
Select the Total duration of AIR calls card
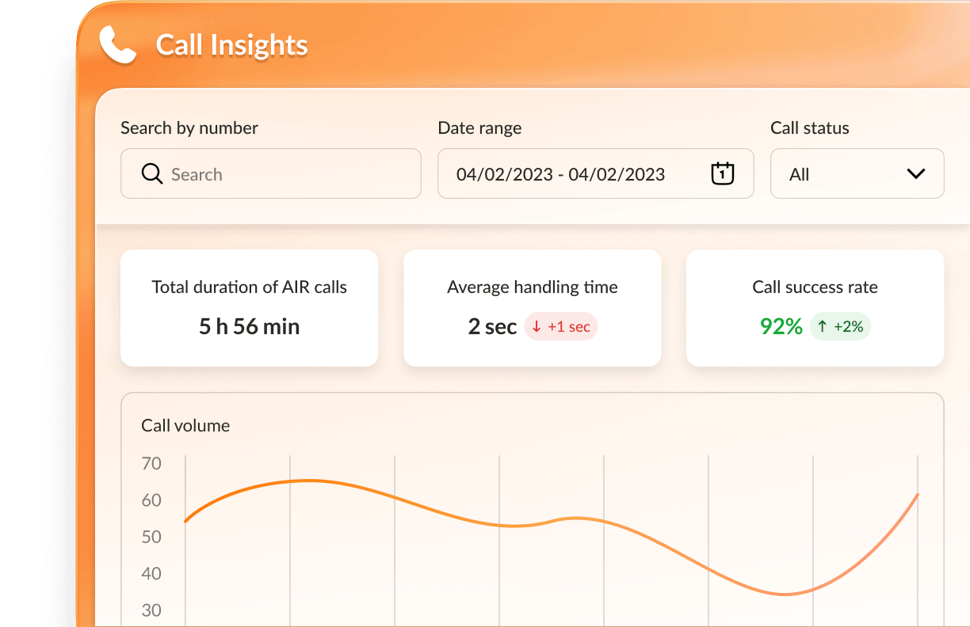click(249, 308)
